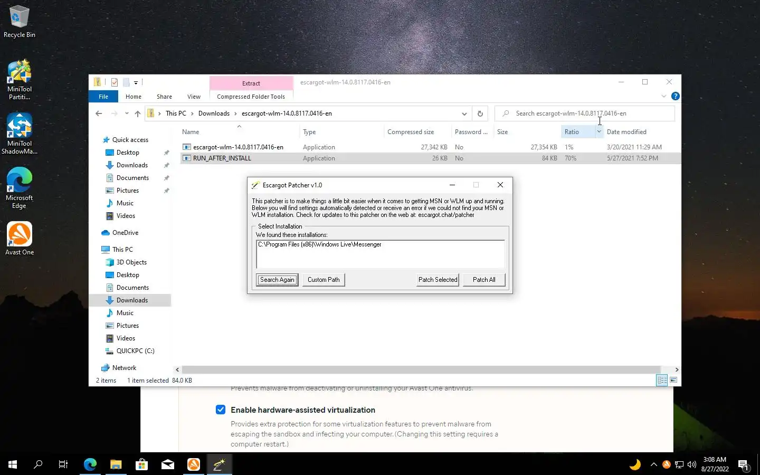Open the volume tray icon

coord(691,464)
